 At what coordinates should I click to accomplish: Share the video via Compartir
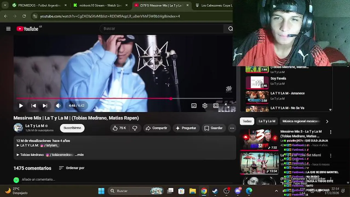coord(156,128)
